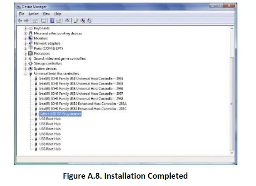Expand the Monitors node

click(25, 39)
